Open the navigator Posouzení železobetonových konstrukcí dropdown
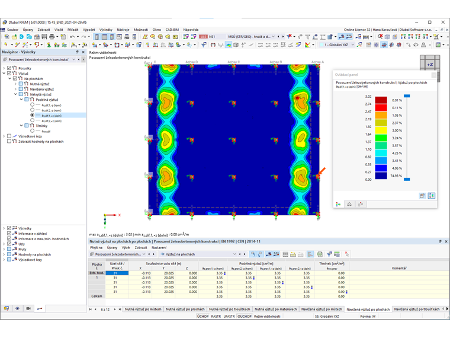The image size is (450, 338). point(73,59)
